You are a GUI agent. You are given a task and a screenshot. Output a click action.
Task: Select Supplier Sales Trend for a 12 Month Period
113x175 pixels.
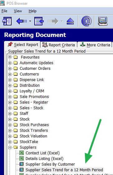[x=64, y=170]
